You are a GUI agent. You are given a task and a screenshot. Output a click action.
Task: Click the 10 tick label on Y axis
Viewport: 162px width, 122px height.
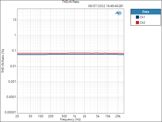click(x=15, y=20)
